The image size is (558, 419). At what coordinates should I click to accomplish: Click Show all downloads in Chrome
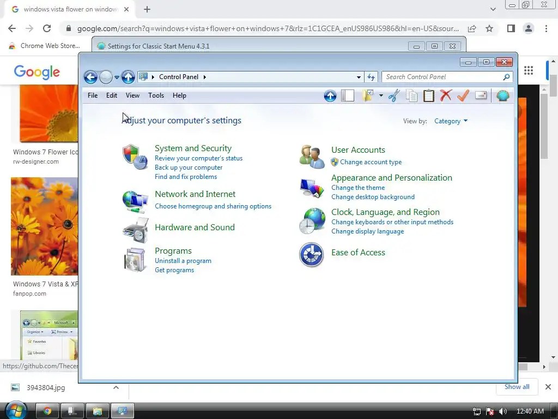click(517, 387)
